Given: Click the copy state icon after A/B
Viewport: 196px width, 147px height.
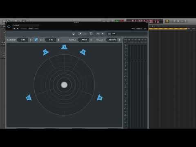Looking at the screenshot, I should (91, 33).
